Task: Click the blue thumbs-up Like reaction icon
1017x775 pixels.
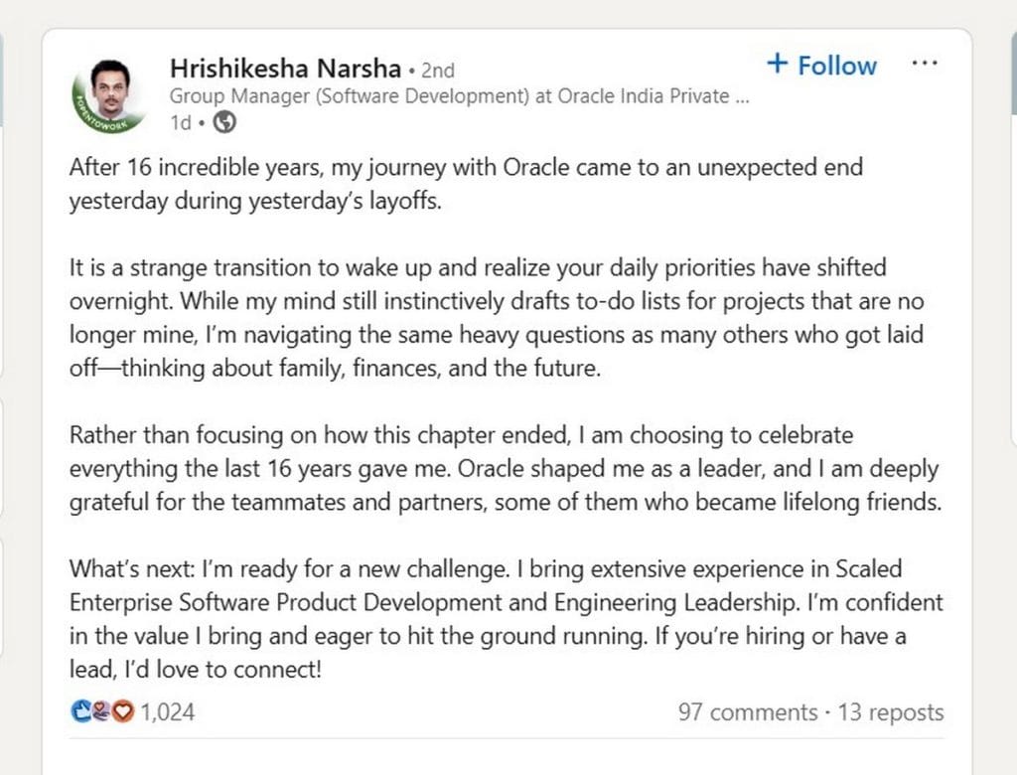Action: (x=81, y=712)
